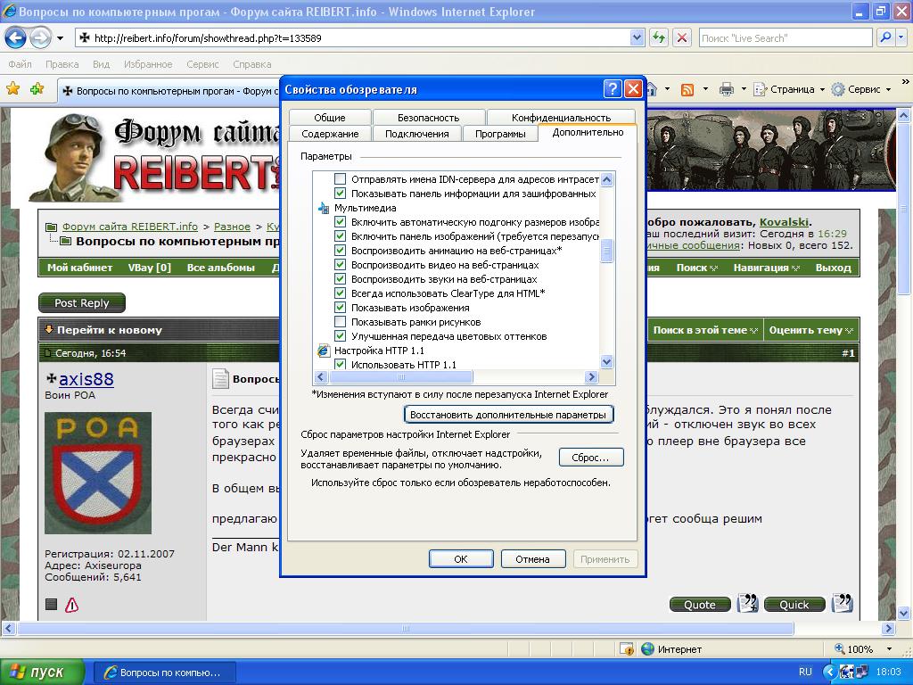Click the multi-quote icon beside Quote
Viewport: 913px width, 685px height.
tap(748, 604)
